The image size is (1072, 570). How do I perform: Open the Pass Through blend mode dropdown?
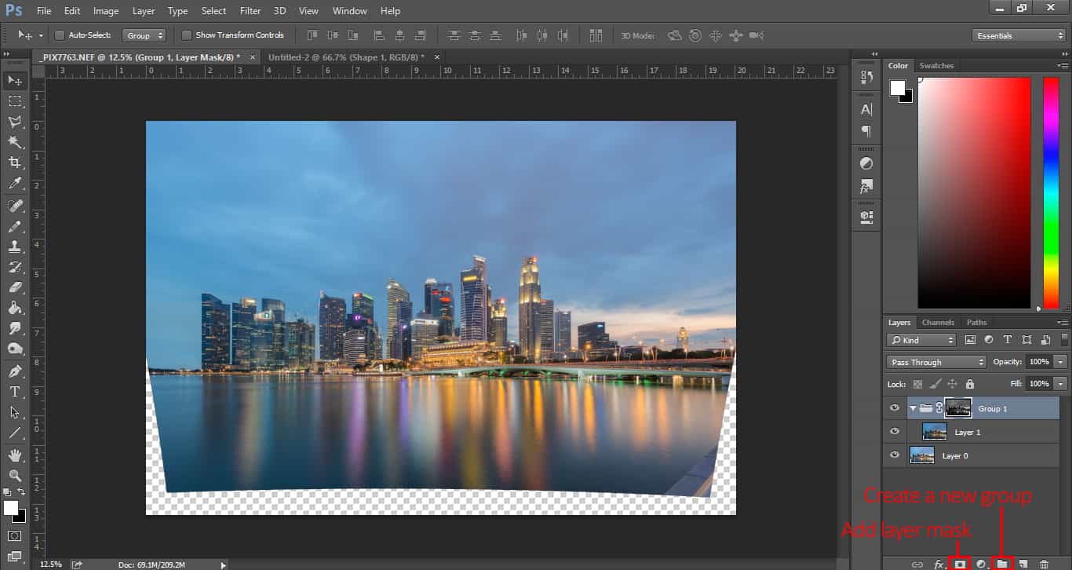coord(936,362)
